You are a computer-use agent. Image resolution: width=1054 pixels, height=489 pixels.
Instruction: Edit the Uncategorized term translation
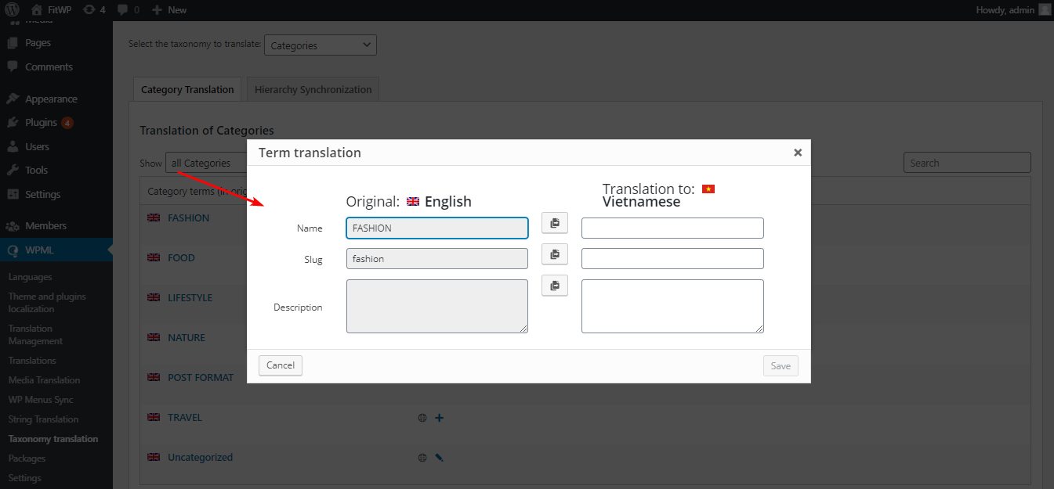[439, 457]
